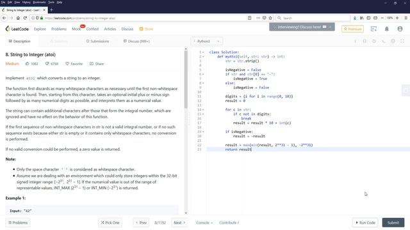Open the Firefox Tools menu
The height and width of the screenshot is (230, 410).
51,2
